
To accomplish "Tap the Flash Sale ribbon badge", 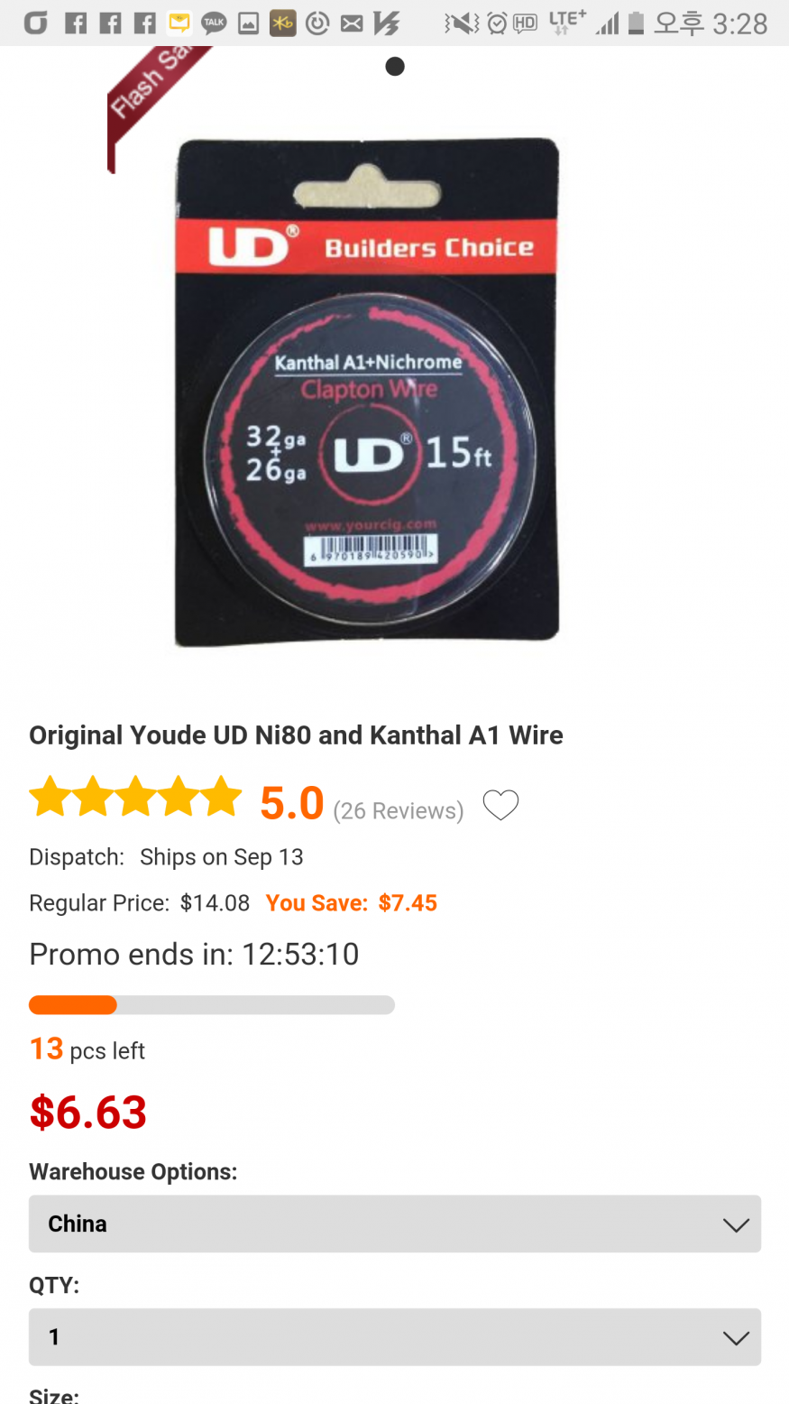I will click(x=155, y=95).
